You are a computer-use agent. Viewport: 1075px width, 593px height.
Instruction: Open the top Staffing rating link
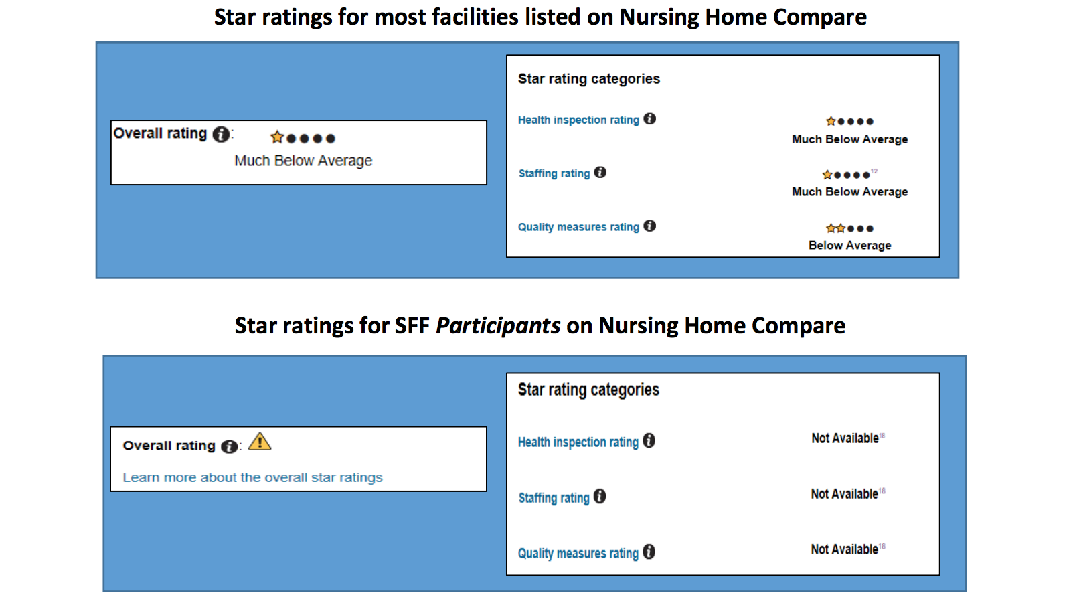[x=554, y=173]
